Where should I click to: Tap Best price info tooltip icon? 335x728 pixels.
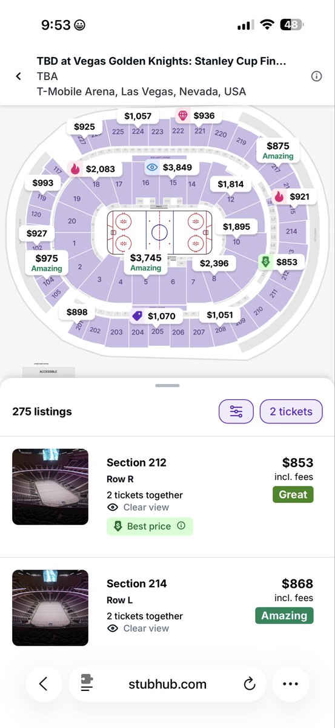pyautogui.click(x=181, y=527)
